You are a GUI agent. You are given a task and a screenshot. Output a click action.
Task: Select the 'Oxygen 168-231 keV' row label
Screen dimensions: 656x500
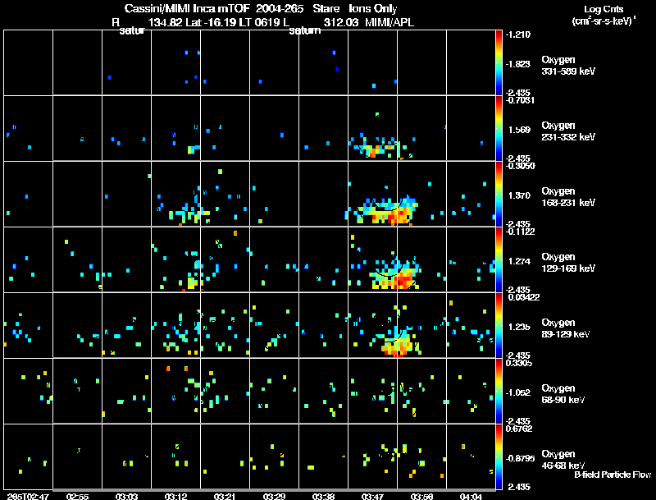coord(568,197)
